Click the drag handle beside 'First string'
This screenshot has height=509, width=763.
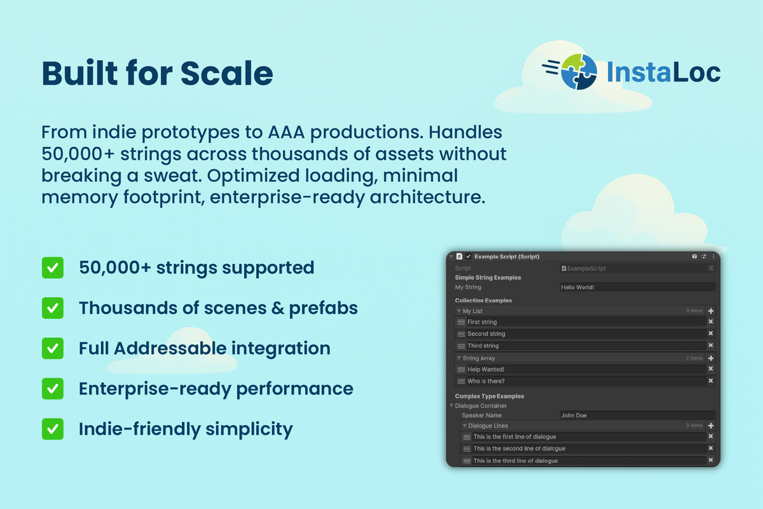coord(461,323)
